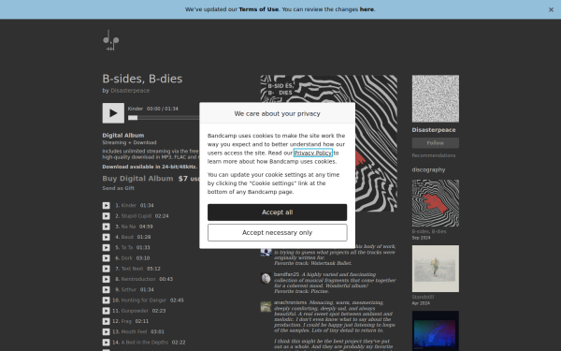Play track 2 Stupid Cupid
The height and width of the screenshot is (351, 561).
coord(106,216)
